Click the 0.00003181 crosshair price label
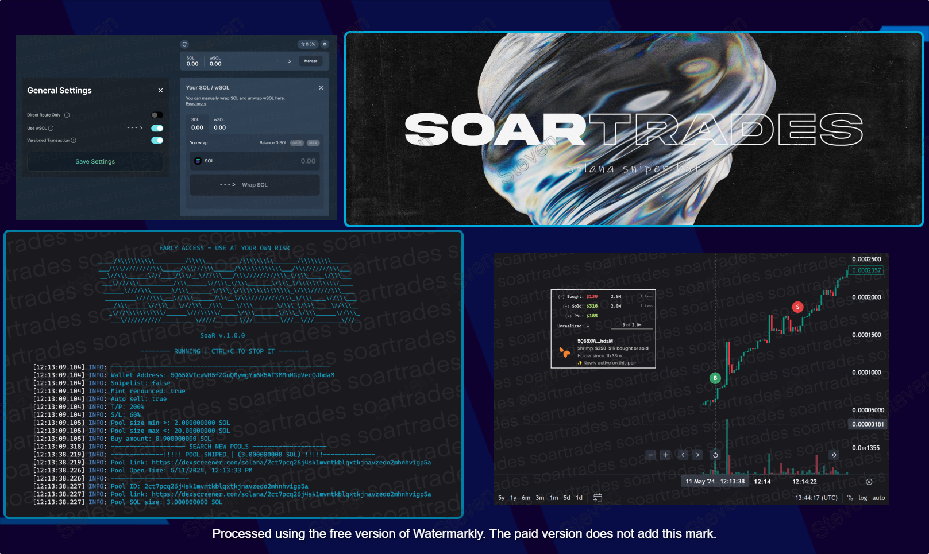Screen dimensions: 929x554 click(868, 424)
